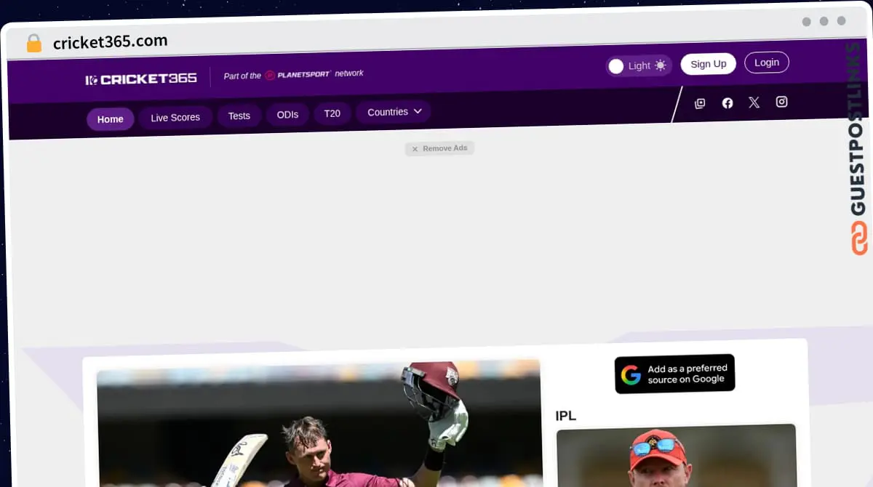873x487 pixels.
Task: Click the Sign Up button
Action: click(x=708, y=64)
